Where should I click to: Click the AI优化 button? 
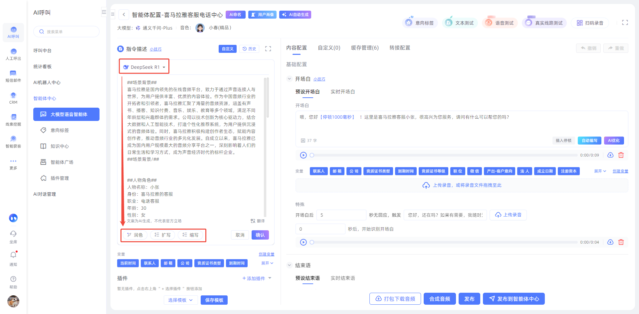(614, 141)
